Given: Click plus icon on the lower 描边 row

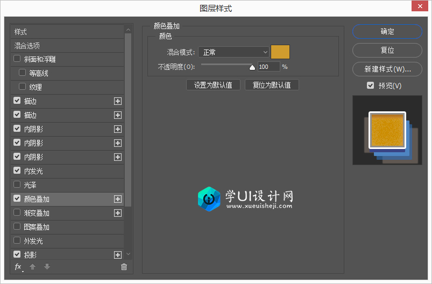Looking at the screenshot, I should 118,115.
